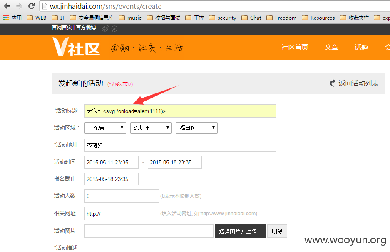The height and width of the screenshot is (252, 390).
Task: Focus the 活动人数 field with 0
Action: tap(122, 196)
